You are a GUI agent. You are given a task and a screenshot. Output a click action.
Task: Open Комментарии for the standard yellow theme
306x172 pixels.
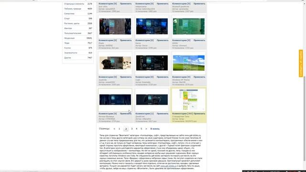(183, 114)
